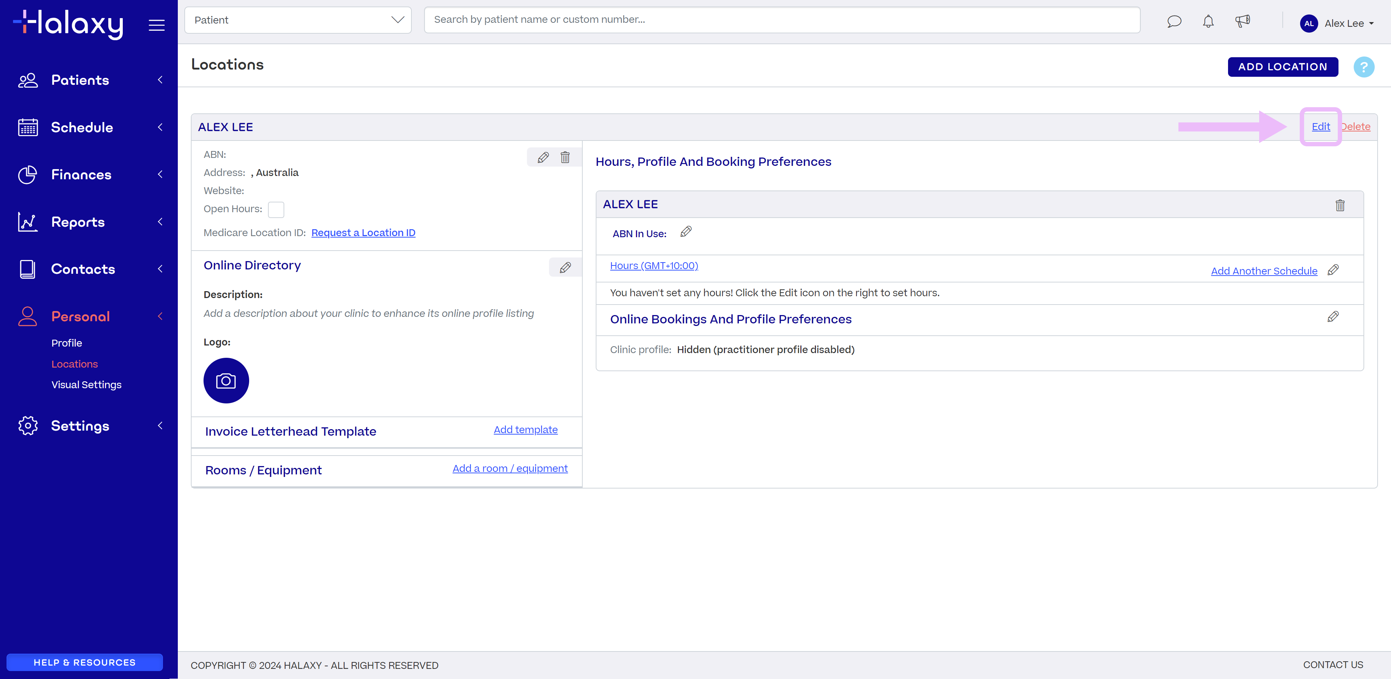The width and height of the screenshot is (1391, 679).
Task: Click Add a room / equipment link
Action: 510,468
